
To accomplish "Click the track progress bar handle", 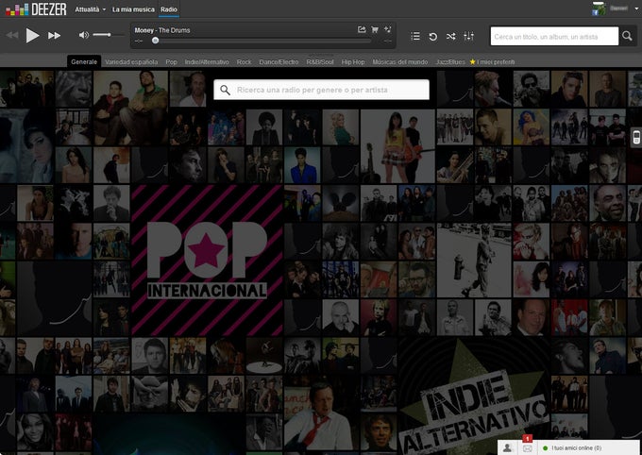I will coord(155,41).
